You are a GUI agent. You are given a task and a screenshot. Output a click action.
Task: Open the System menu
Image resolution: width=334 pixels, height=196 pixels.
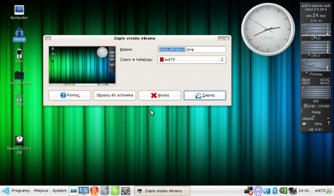pyautogui.click(x=59, y=191)
